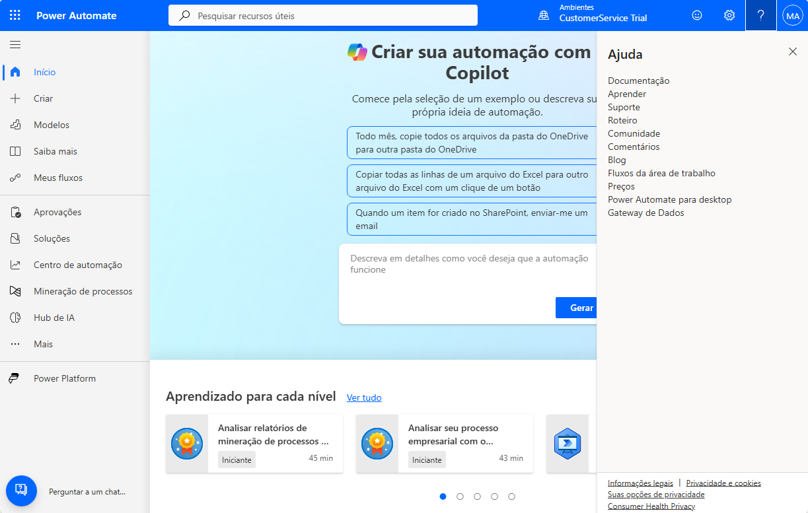
Task: Open Power Automate para desktop link
Action: (x=670, y=199)
